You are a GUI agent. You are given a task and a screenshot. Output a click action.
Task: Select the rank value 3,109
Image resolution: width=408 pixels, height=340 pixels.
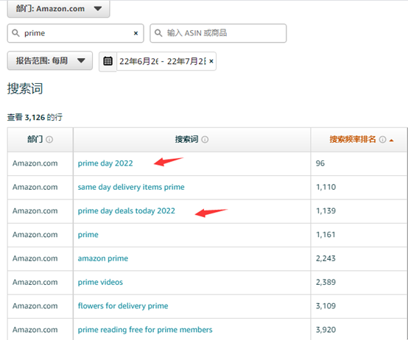(x=326, y=306)
